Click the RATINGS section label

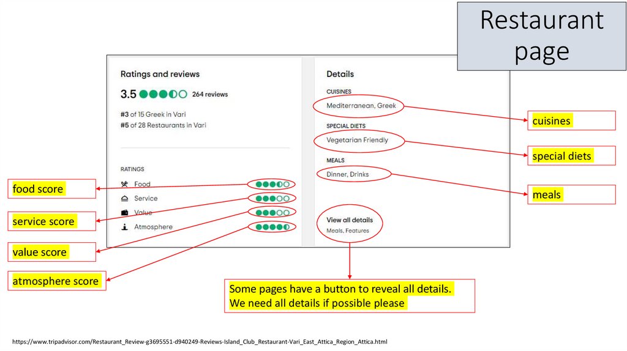[x=132, y=169]
